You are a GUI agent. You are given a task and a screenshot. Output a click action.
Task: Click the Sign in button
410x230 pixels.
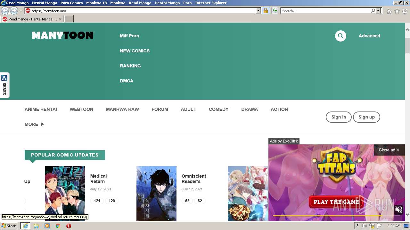[x=339, y=117]
